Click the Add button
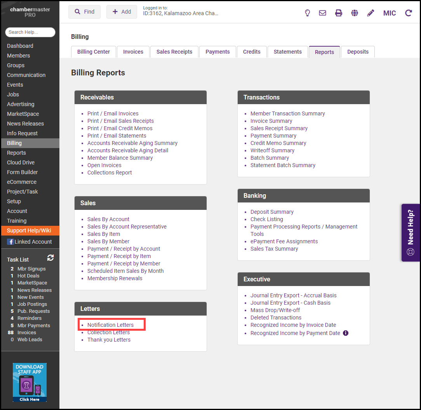The width and height of the screenshot is (421, 410). tap(122, 12)
